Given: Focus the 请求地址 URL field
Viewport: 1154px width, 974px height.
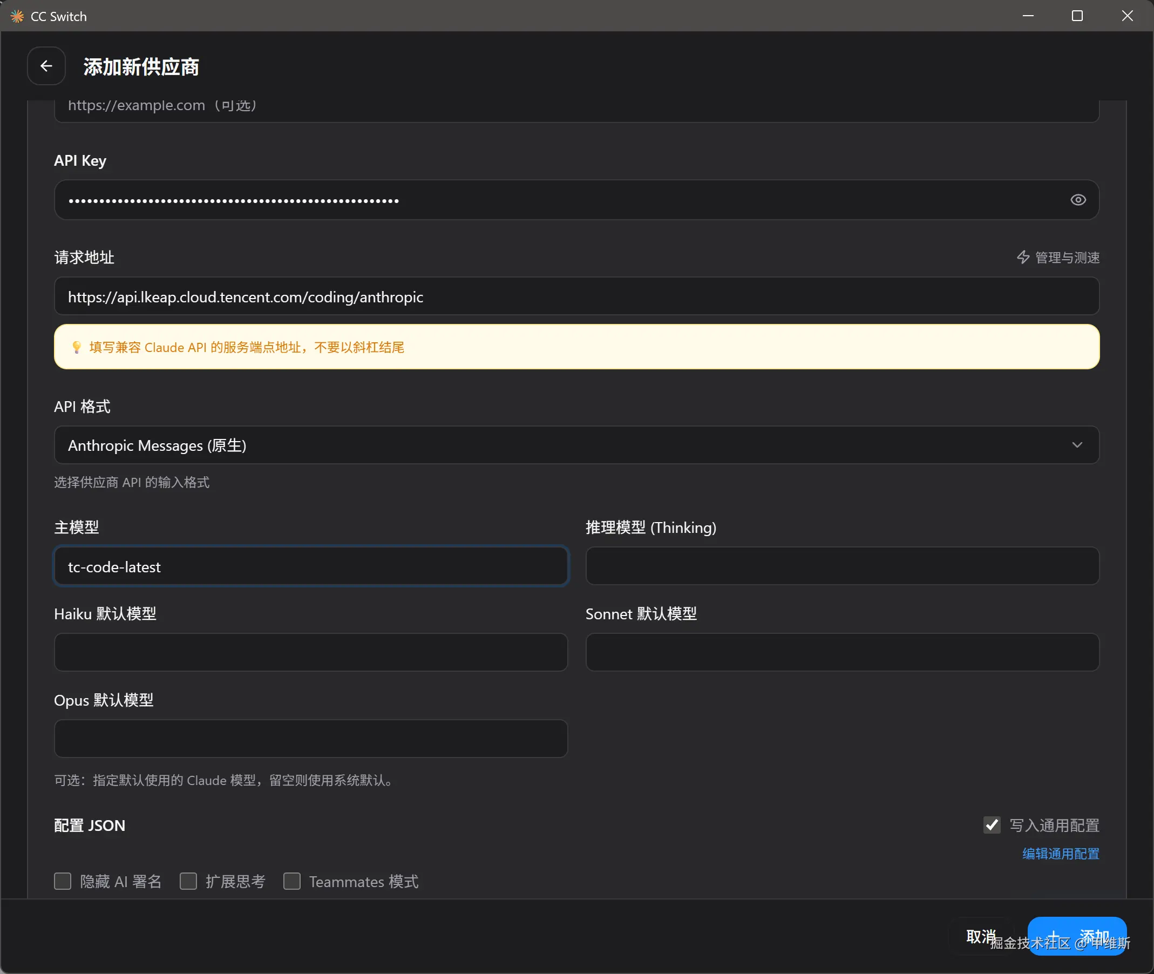Looking at the screenshot, I should (x=576, y=296).
